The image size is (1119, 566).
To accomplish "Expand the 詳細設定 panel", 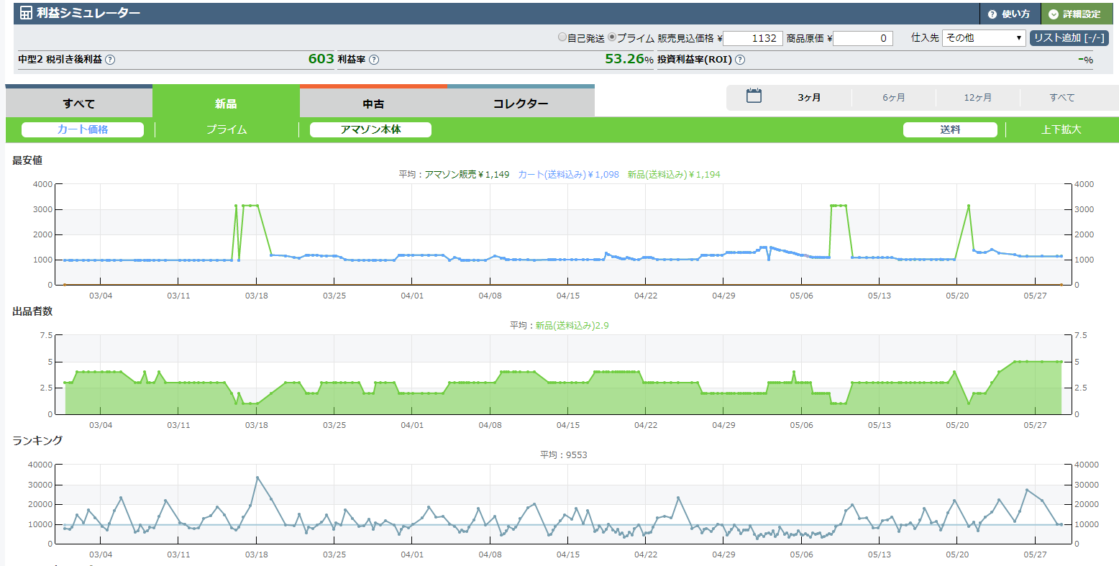I will click(1074, 14).
